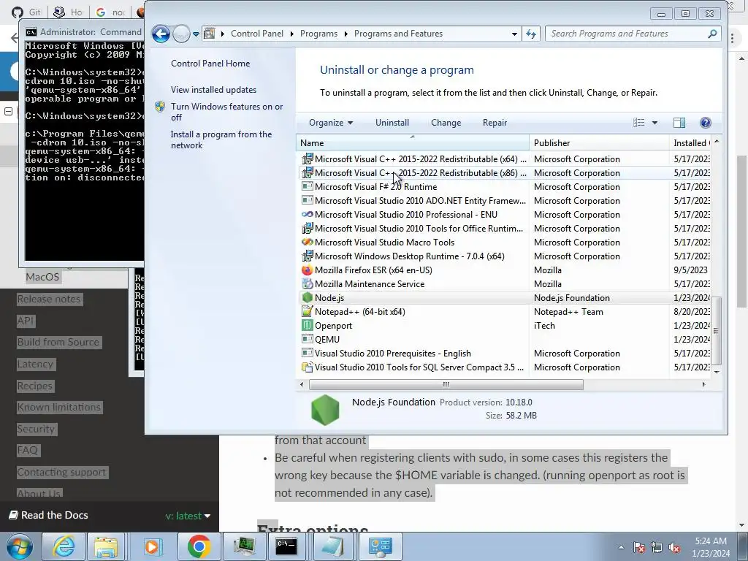Select Microsoft Visual F# 2.0 Runtime icon
This screenshot has height=561, width=748.
308,186
